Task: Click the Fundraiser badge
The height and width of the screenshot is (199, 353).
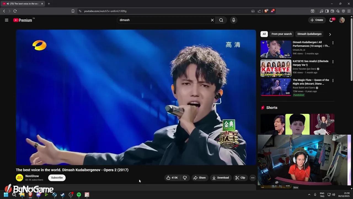Action: [299, 95]
